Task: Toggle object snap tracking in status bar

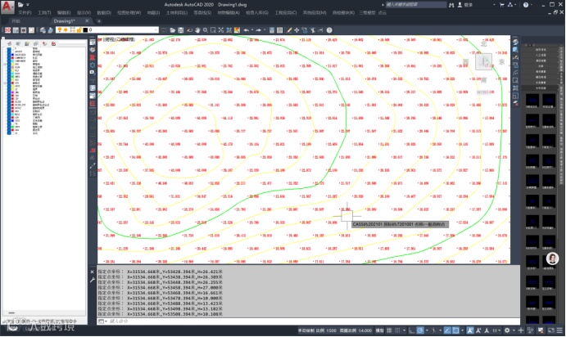Action: point(447,330)
